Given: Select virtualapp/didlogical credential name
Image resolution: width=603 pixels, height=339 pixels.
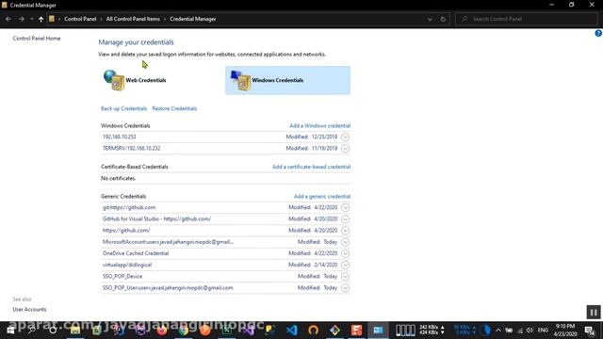Looking at the screenshot, I should 127,266.
